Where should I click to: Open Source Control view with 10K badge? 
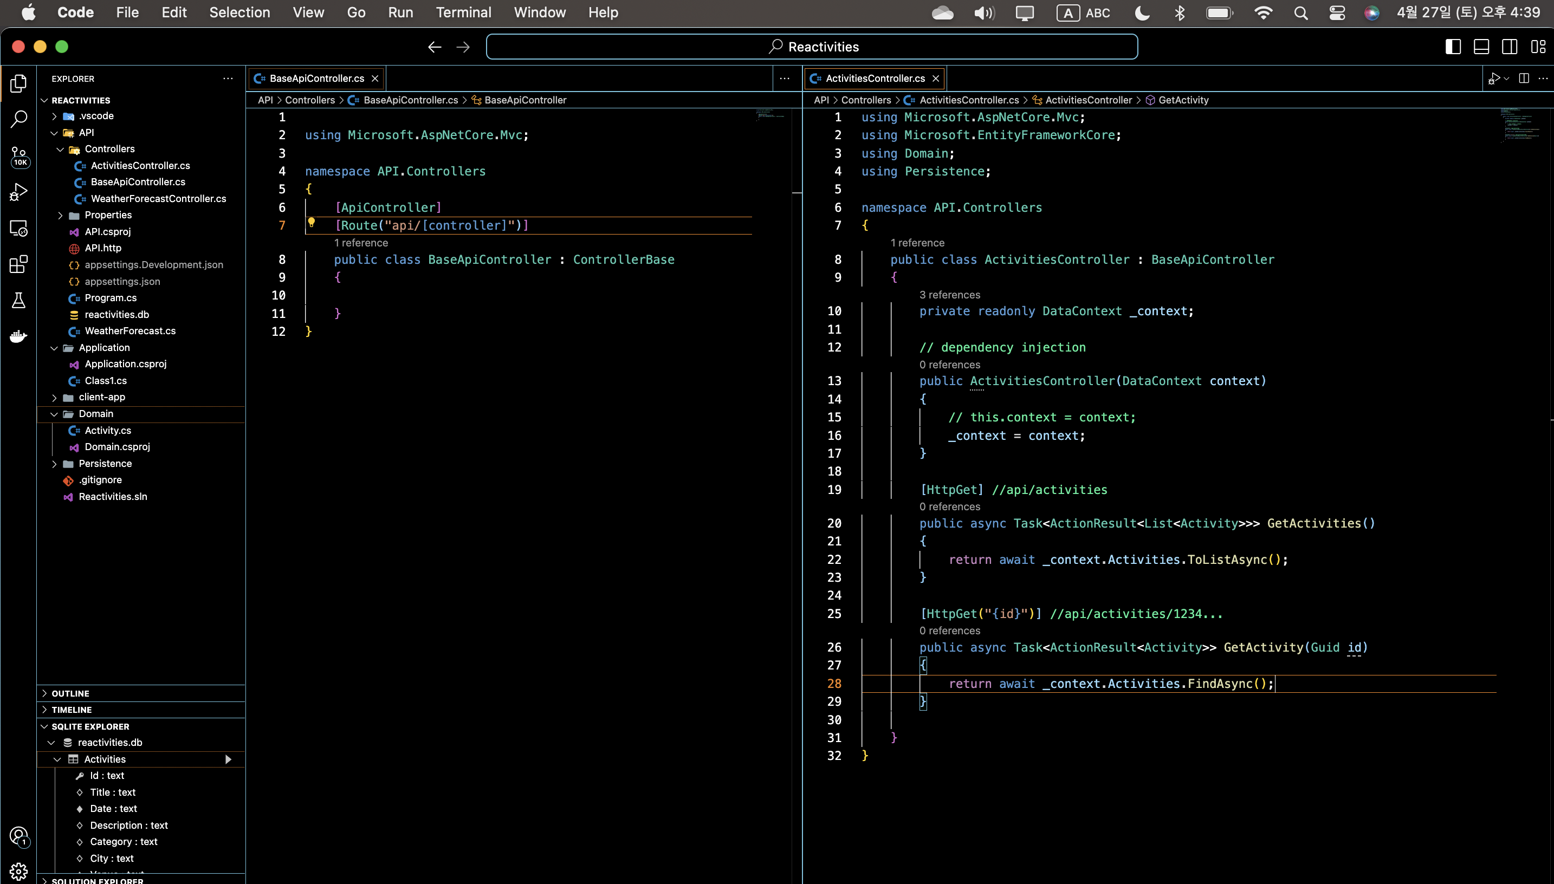[19, 155]
